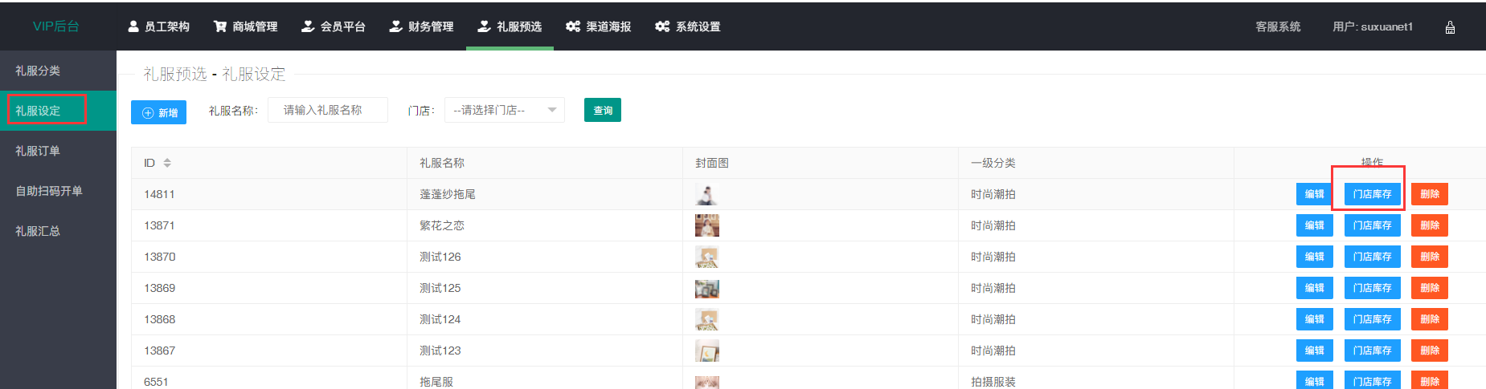Screen dimensions: 1486x389
Task: Open the 员工架构 menu
Action: click(x=159, y=27)
